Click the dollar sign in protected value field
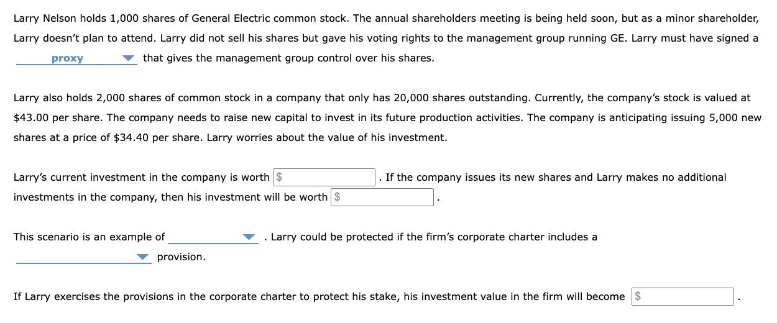 click(638, 297)
